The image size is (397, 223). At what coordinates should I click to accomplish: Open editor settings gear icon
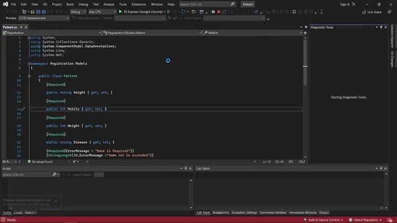(x=306, y=27)
